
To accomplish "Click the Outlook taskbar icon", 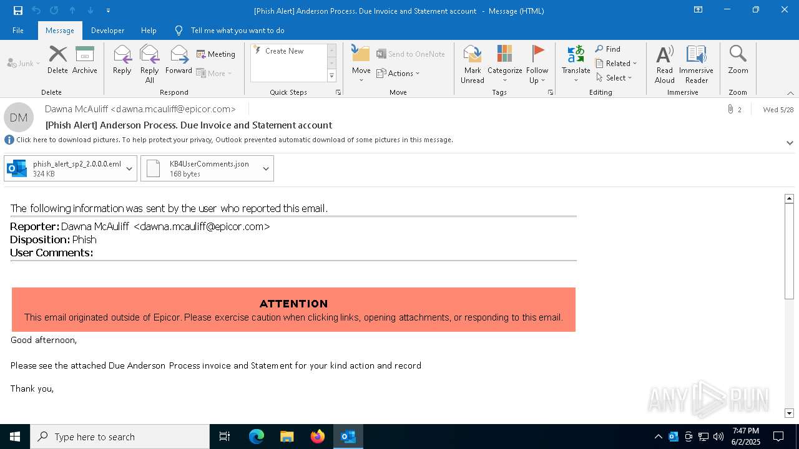I will 348,437.
